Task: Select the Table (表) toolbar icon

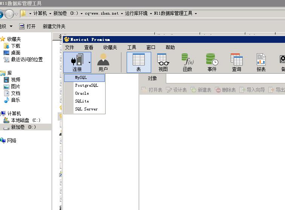Action: [x=138, y=62]
